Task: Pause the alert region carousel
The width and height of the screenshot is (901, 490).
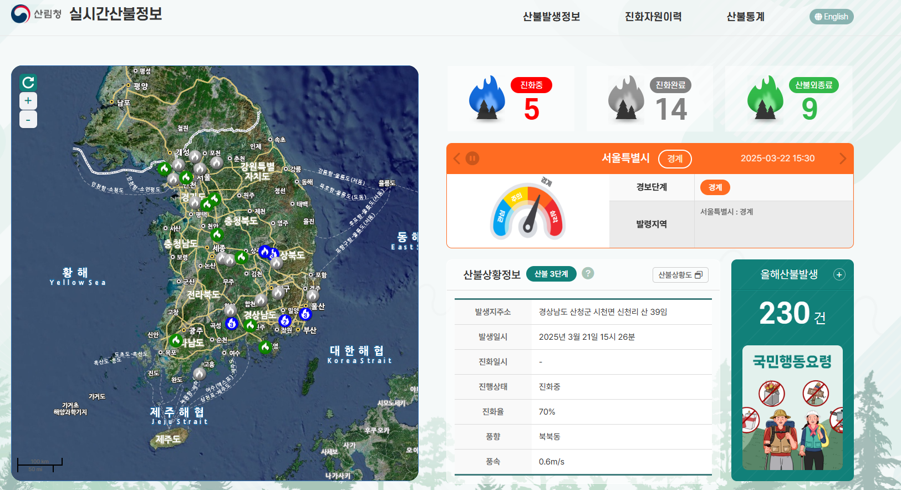Action: (472, 159)
